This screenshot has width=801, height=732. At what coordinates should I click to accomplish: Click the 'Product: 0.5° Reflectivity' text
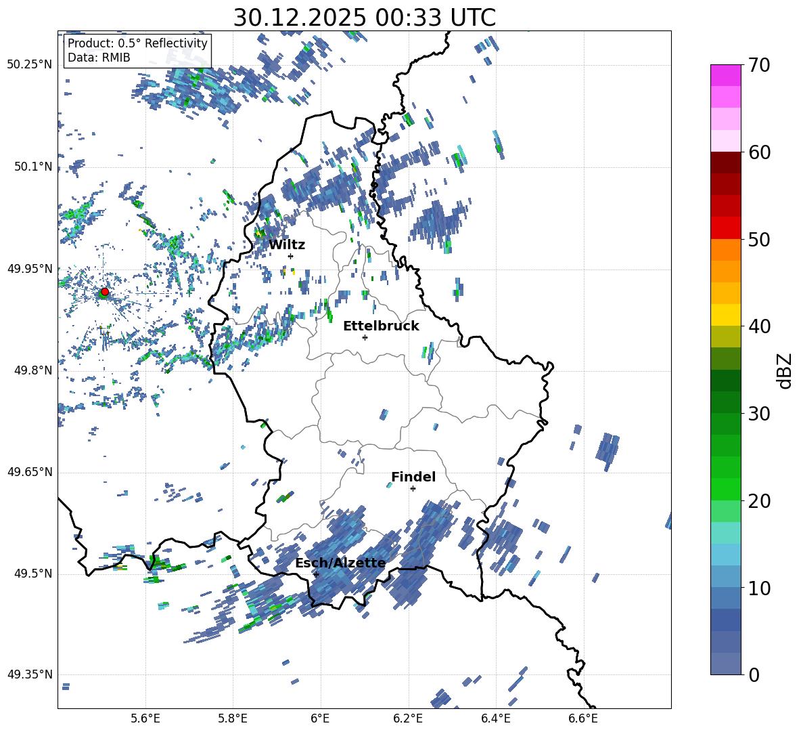click(137, 43)
